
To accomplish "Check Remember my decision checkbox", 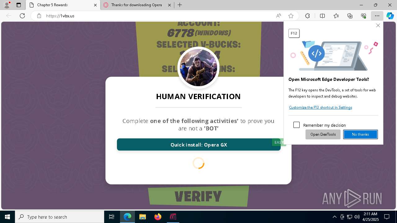I will coord(297,125).
